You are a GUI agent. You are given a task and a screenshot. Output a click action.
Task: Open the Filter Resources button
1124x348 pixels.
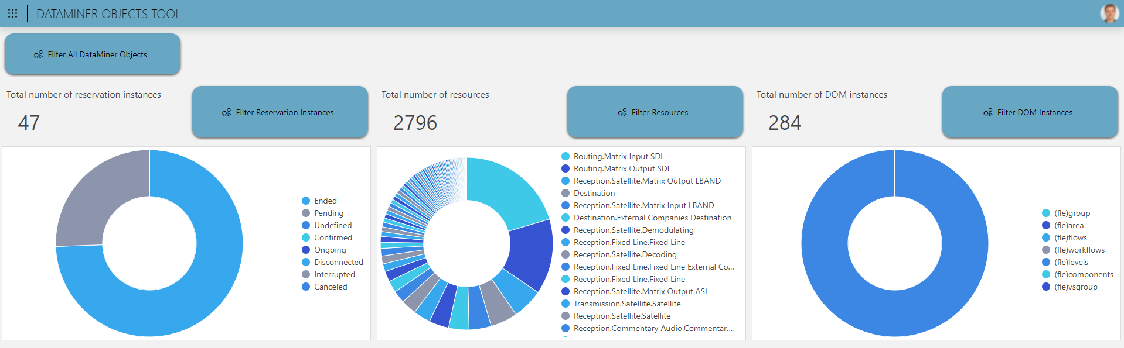click(655, 112)
